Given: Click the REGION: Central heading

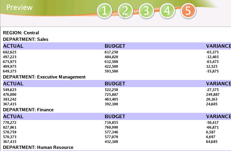Looking at the screenshot, I should click(21, 33).
